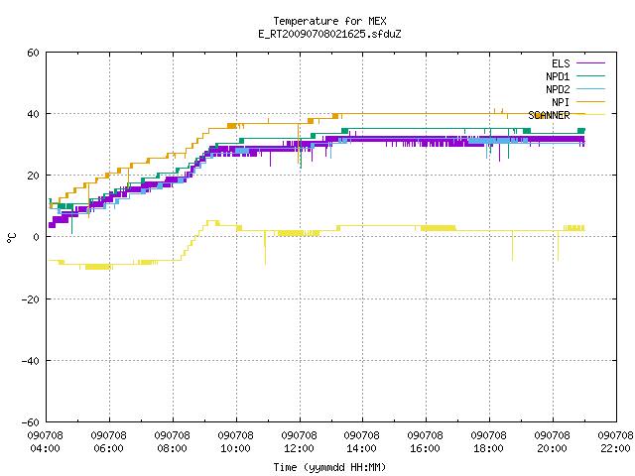Click the blue NPD2 legend line sample
This screenshot has width=635, height=476.
click(590, 88)
